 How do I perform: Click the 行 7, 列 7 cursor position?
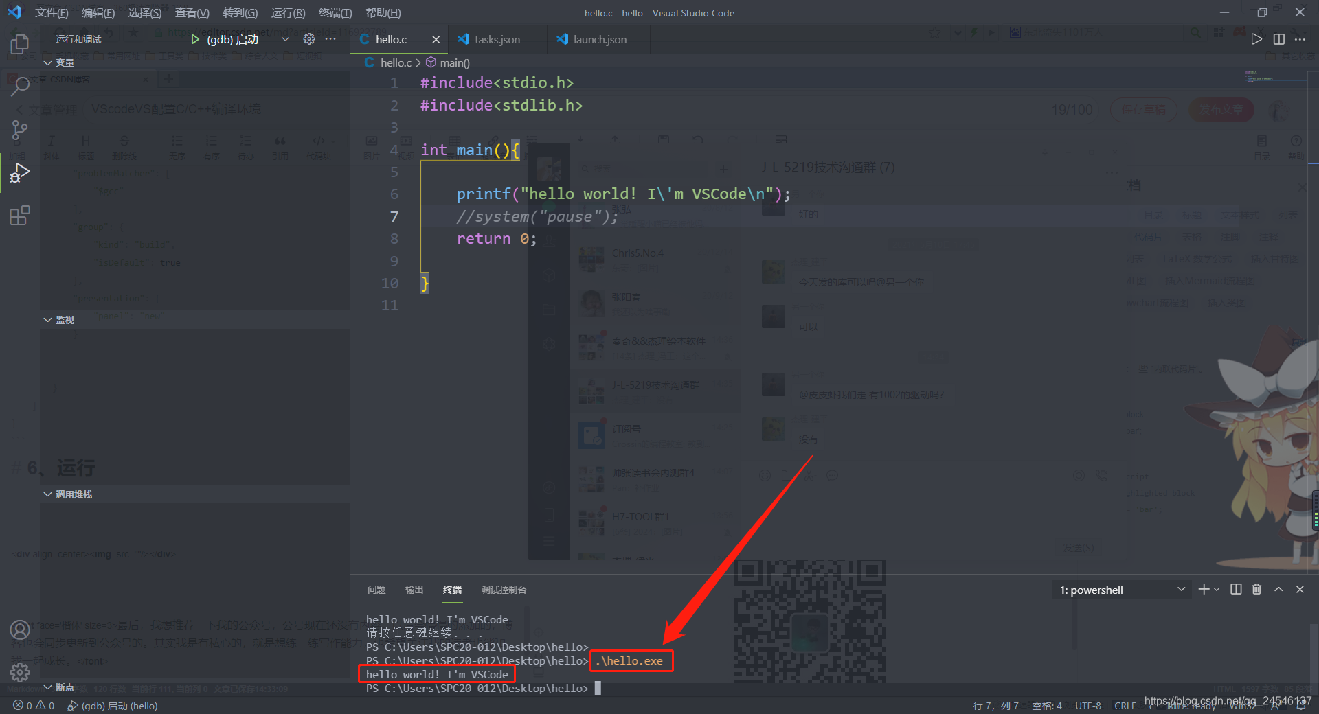[995, 706]
